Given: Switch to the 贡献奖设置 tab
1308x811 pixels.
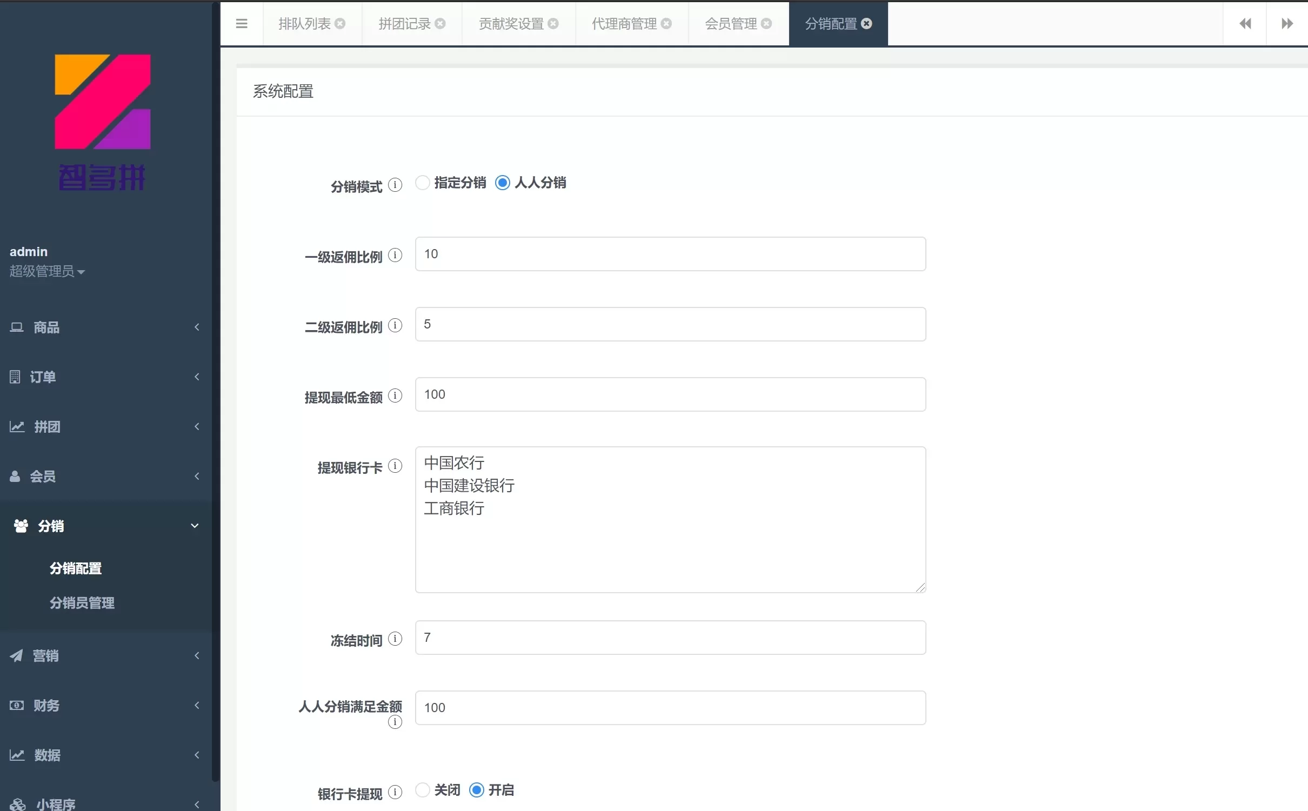Looking at the screenshot, I should click(511, 24).
